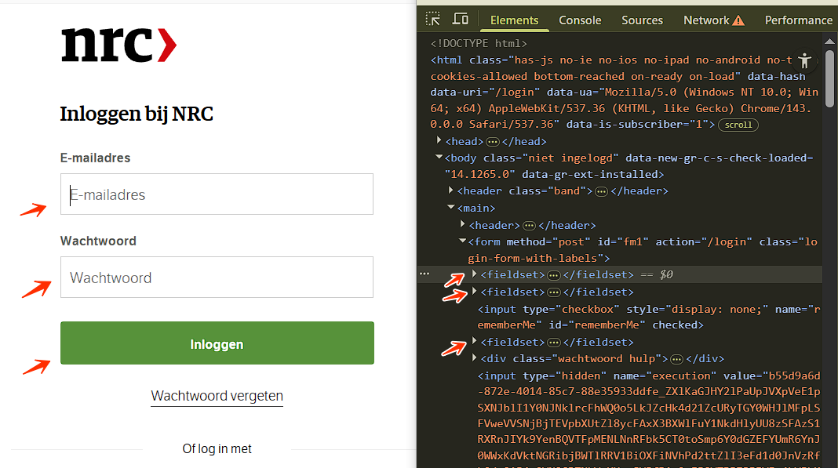Open the Sources tab
Image resolution: width=838 pixels, height=468 pixels.
tap(642, 20)
